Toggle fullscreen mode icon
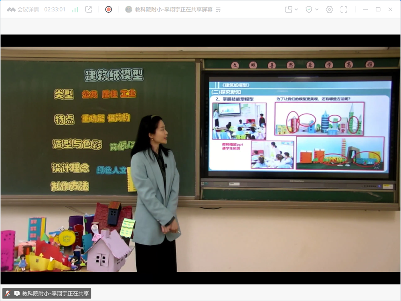Viewport: 401px width, 301px height. click(x=344, y=10)
